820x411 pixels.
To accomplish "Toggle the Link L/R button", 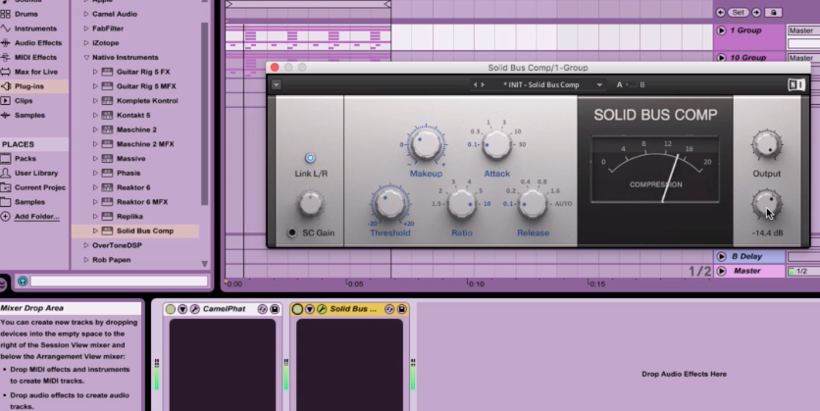I will click(x=310, y=158).
